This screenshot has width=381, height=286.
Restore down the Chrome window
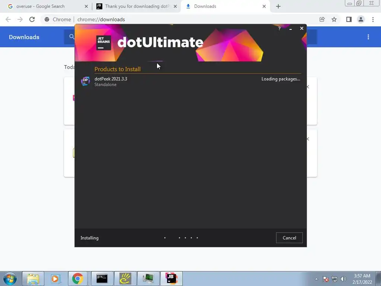click(359, 3)
